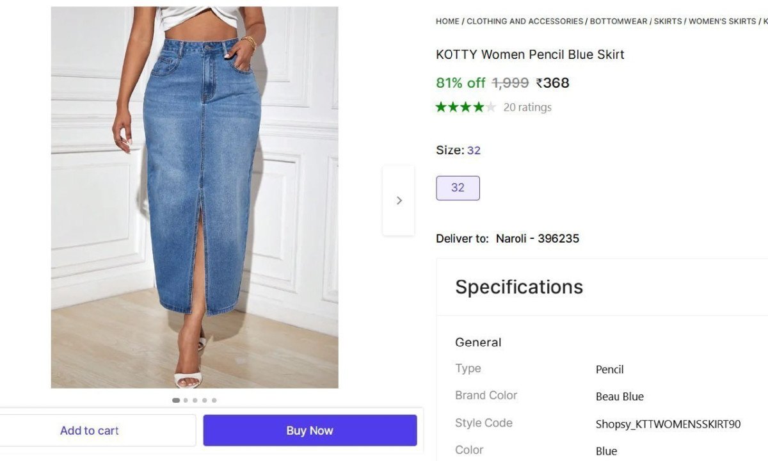Viewport: 768px width, 461px height.
Task: Go to the third carousel dot
Action: (195, 400)
